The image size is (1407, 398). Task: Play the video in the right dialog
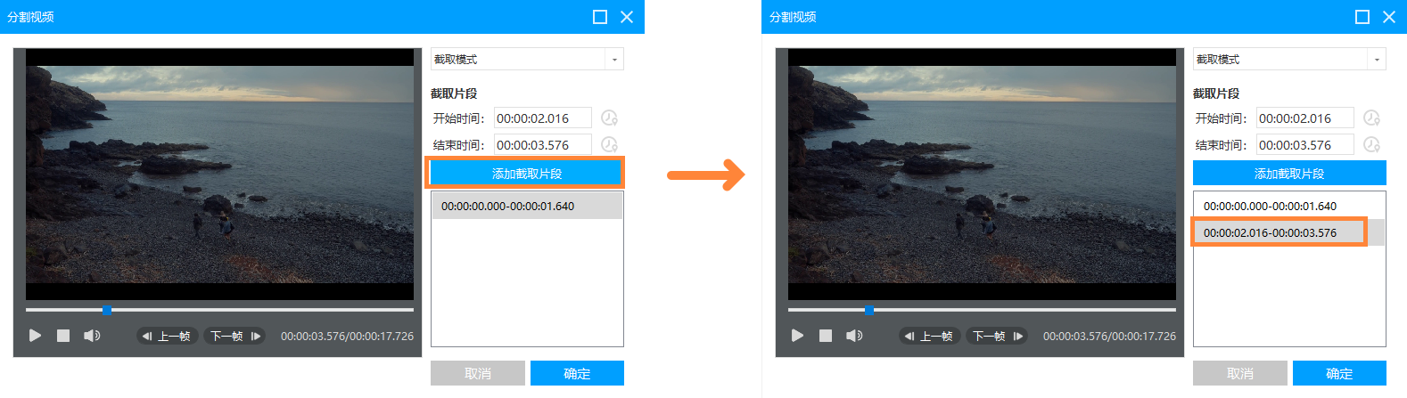tap(797, 336)
